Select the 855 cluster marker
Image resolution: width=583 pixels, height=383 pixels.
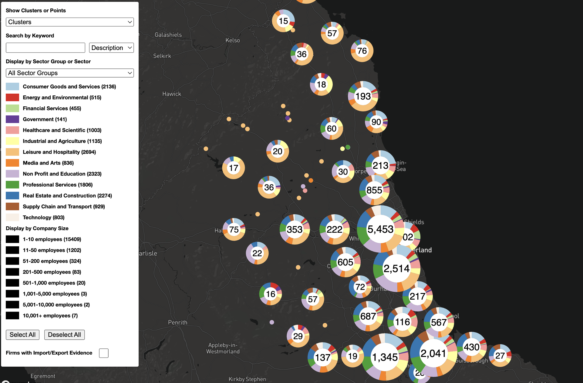(x=374, y=190)
